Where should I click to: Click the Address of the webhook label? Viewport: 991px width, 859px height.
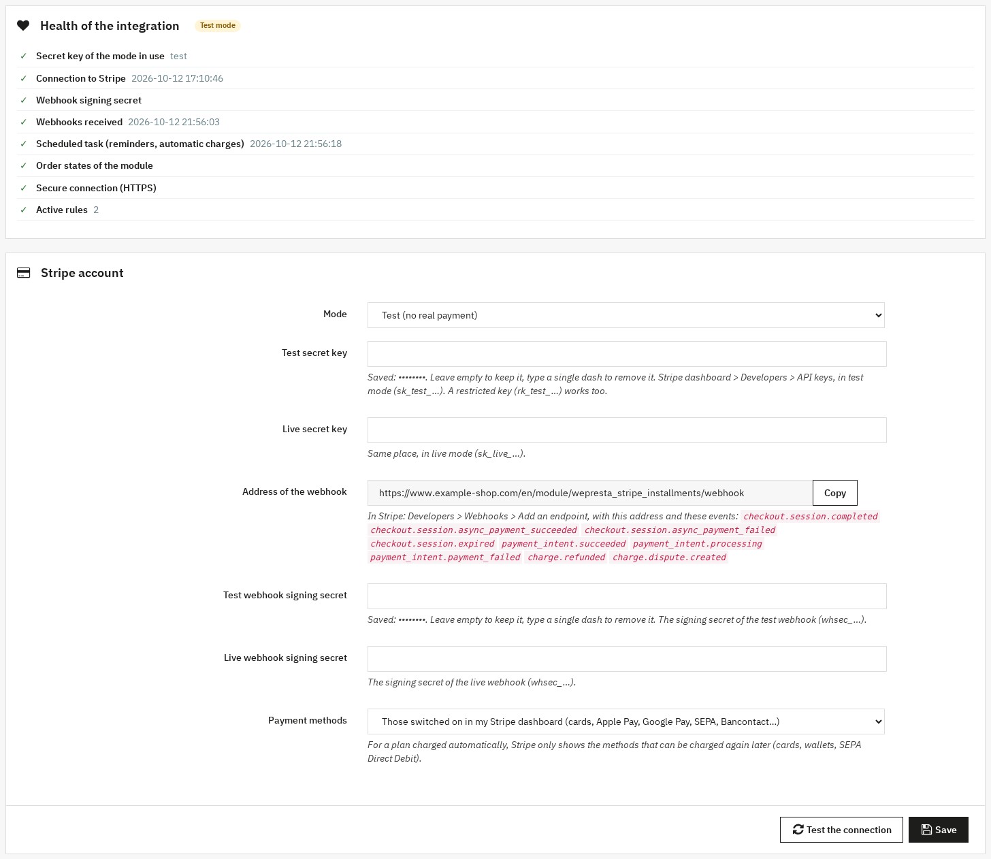coord(295,491)
